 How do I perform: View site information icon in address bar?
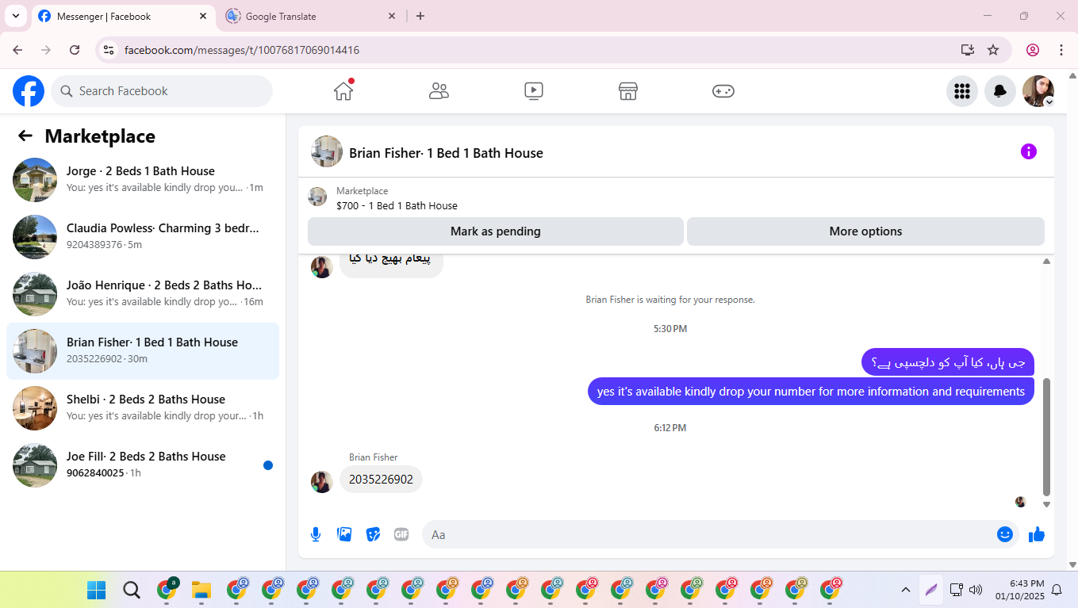tap(109, 50)
